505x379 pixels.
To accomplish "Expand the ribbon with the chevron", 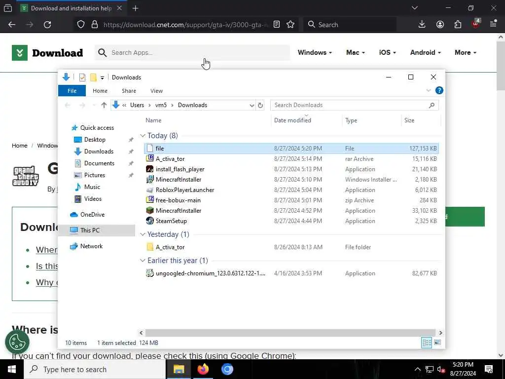I will [x=429, y=91].
